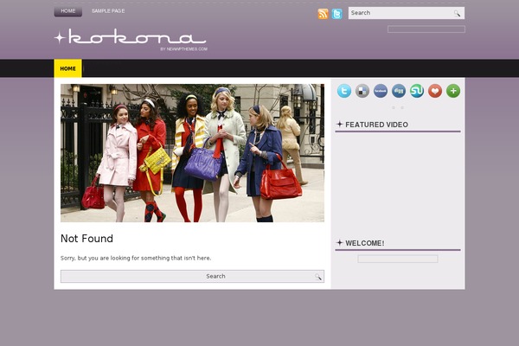Open HOME in the top menu
Image resolution: width=519 pixels, height=346 pixels.
click(67, 11)
